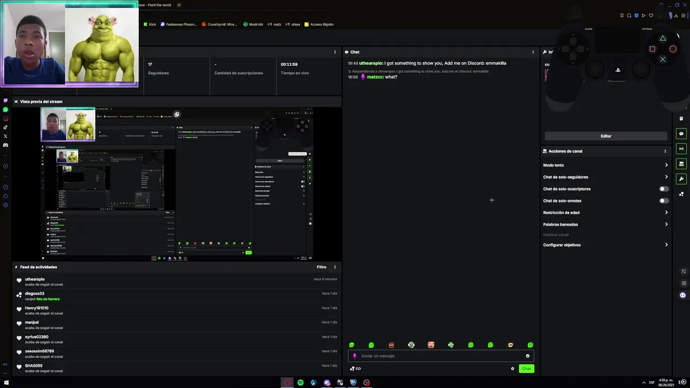Click foto de herrera reward link
690x388 pixels.
(x=48, y=299)
